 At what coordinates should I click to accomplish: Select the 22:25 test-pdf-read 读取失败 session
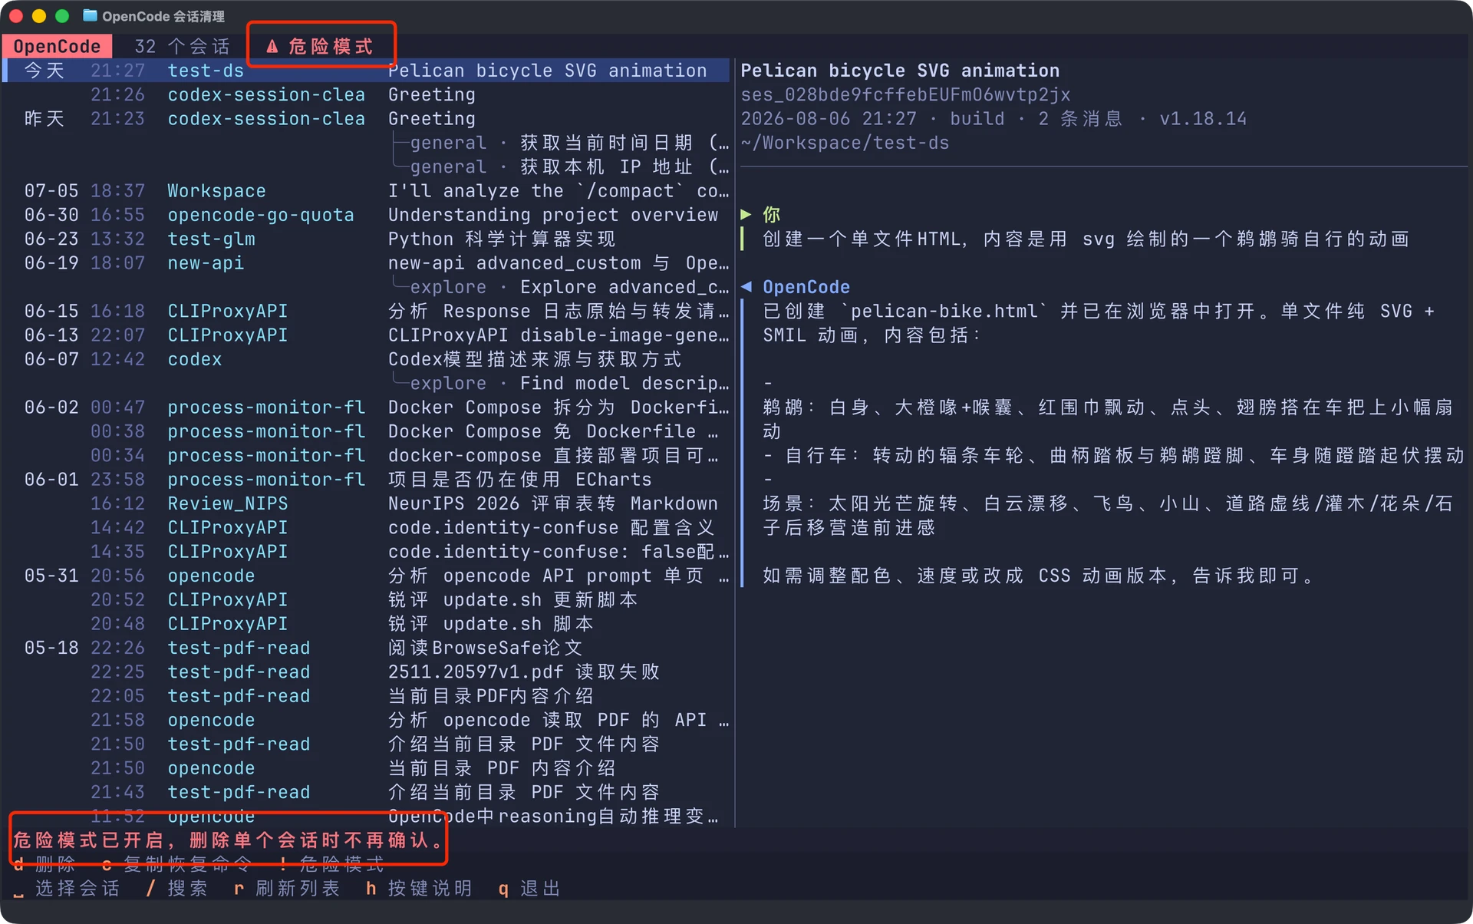(x=365, y=672)
